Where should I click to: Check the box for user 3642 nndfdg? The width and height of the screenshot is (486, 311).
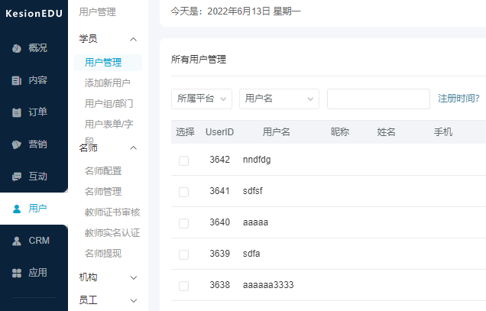183,160
